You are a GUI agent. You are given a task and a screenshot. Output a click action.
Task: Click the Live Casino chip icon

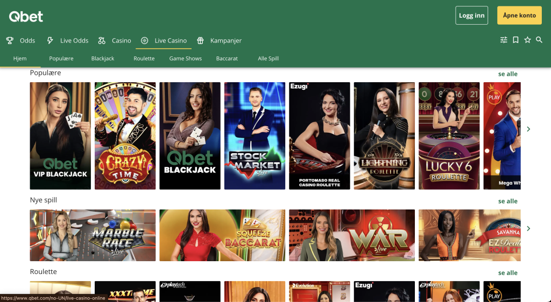144,41
